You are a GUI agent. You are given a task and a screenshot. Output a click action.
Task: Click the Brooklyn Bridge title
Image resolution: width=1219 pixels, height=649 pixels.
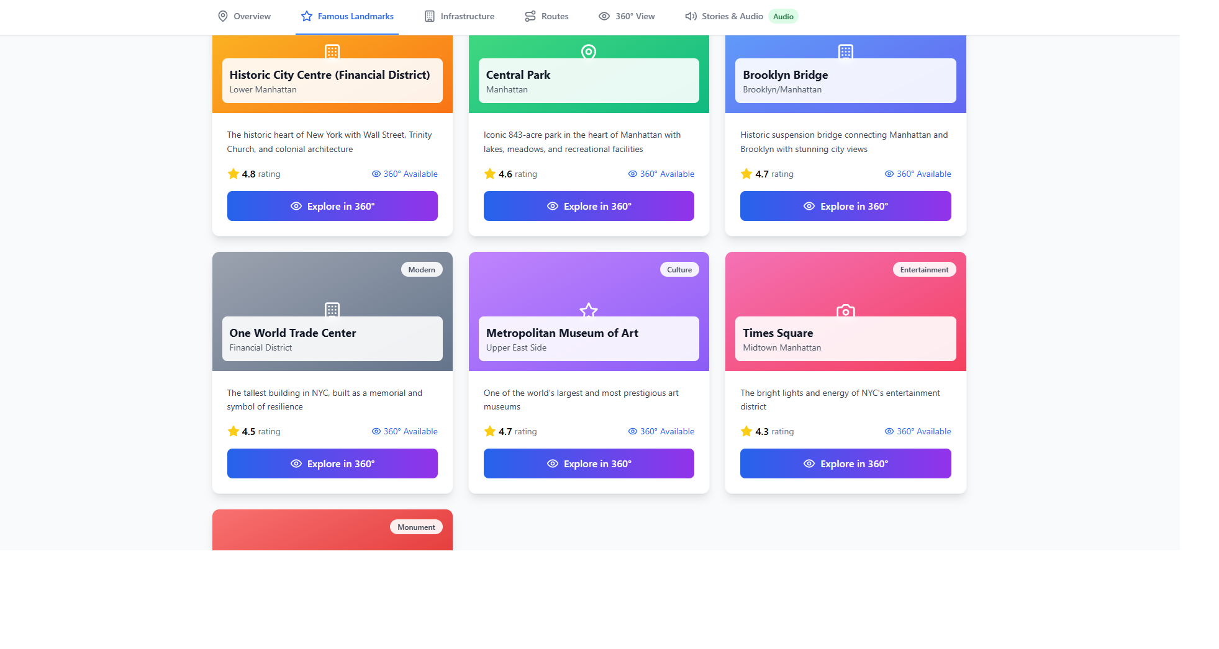(x=786, y=75)
